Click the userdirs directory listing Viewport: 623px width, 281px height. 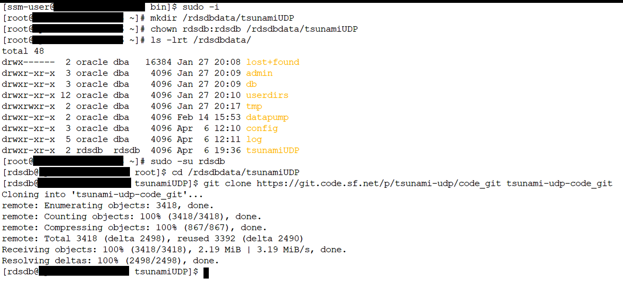tap(267, 95)
